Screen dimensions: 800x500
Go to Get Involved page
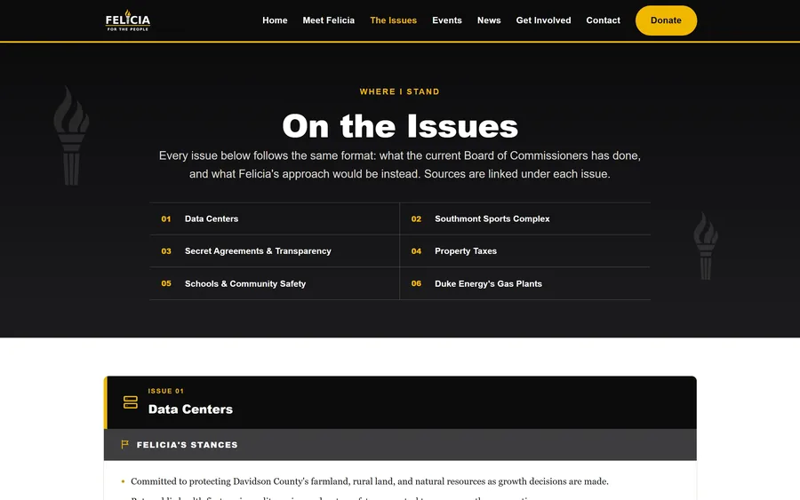(543, 20)
